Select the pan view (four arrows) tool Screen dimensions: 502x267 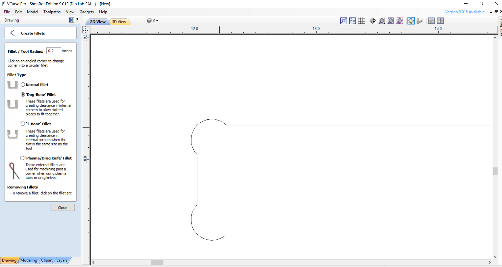[x=373, y=21]
